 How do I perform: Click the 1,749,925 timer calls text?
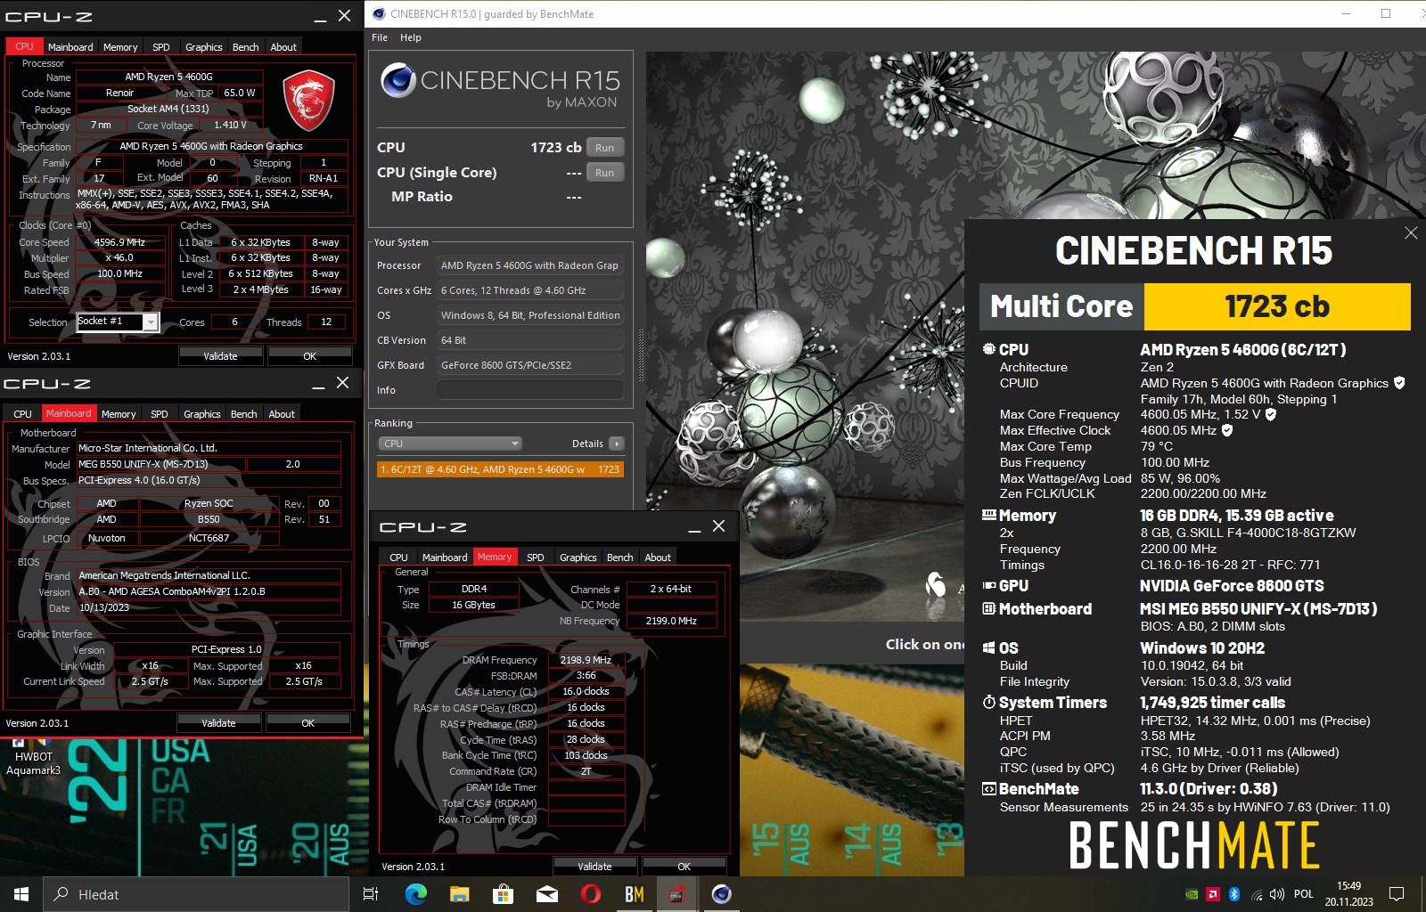1213,703
